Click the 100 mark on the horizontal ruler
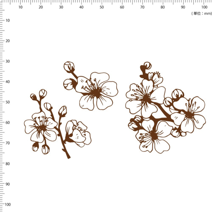The height and width of the screenshot is (212, 212). pyautogui.click(x=204, y=7)
